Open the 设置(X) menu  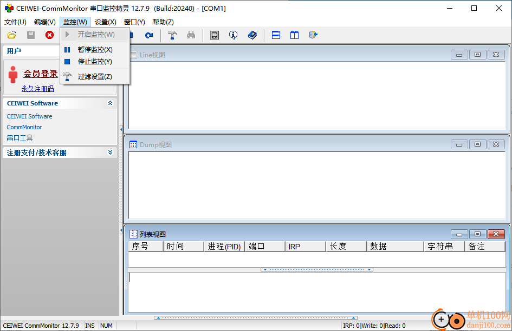(106, 22)
